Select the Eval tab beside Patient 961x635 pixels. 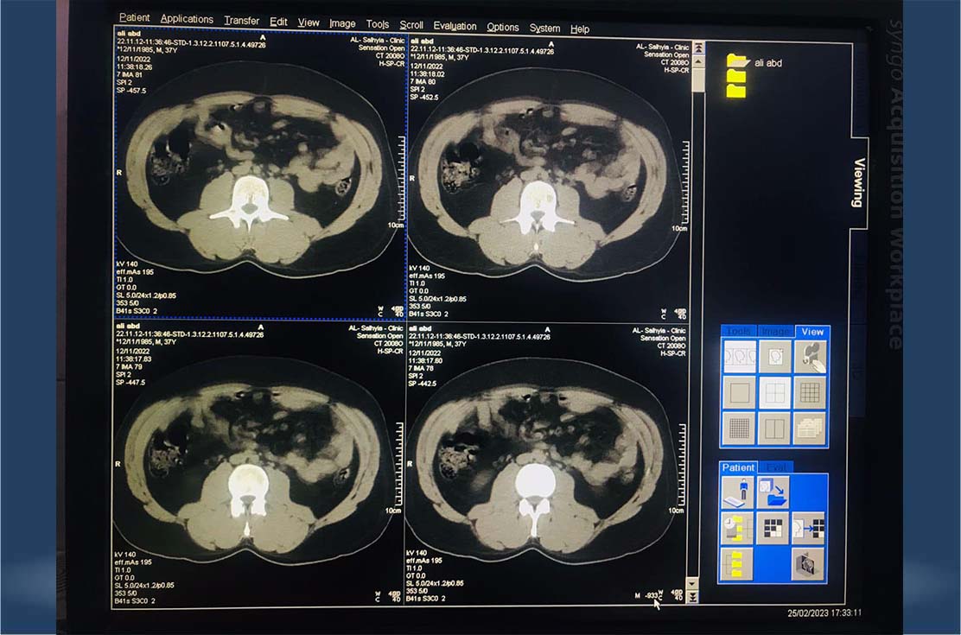pos(776,467)
